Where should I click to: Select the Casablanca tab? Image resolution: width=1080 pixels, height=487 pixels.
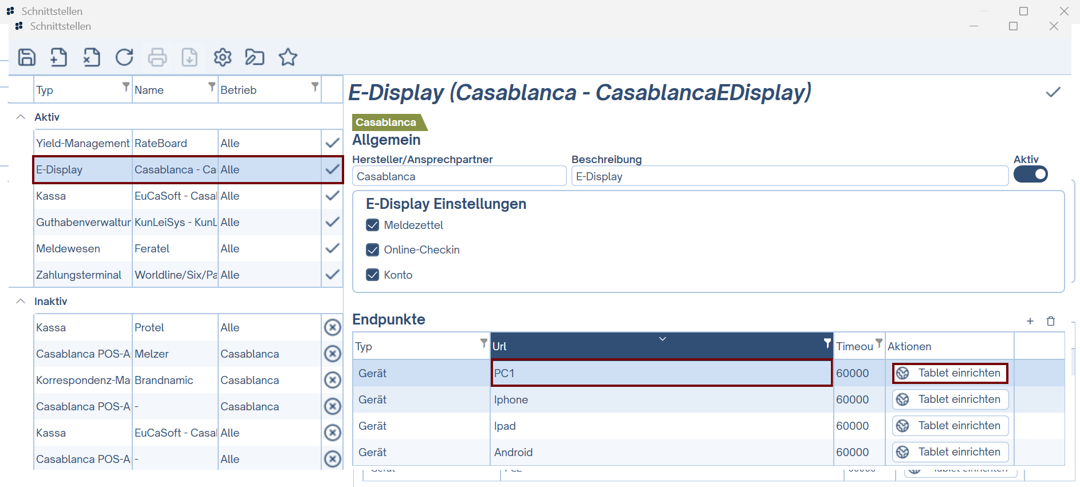386,122
